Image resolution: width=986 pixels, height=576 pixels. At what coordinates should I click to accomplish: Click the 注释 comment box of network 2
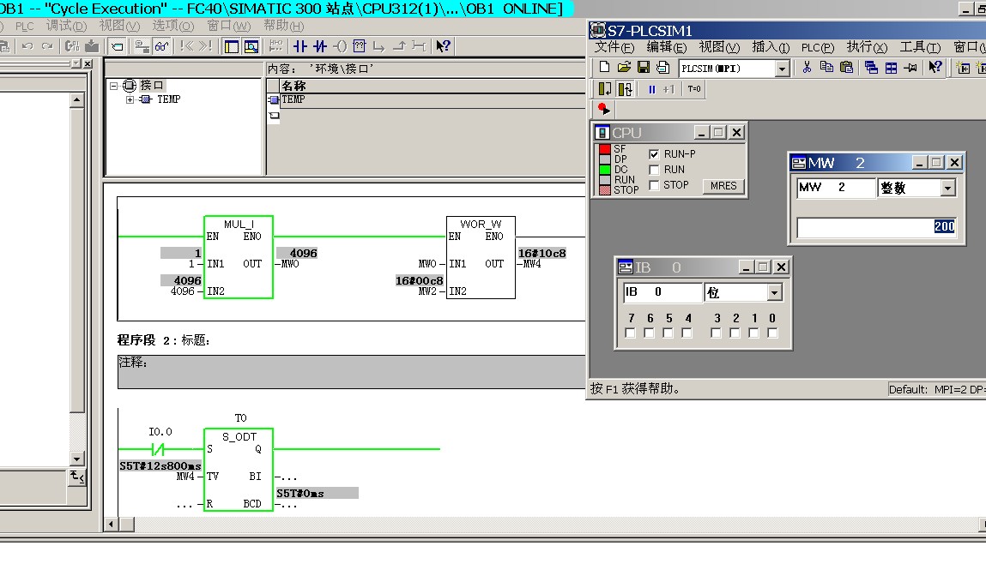[x=351, y=372]
